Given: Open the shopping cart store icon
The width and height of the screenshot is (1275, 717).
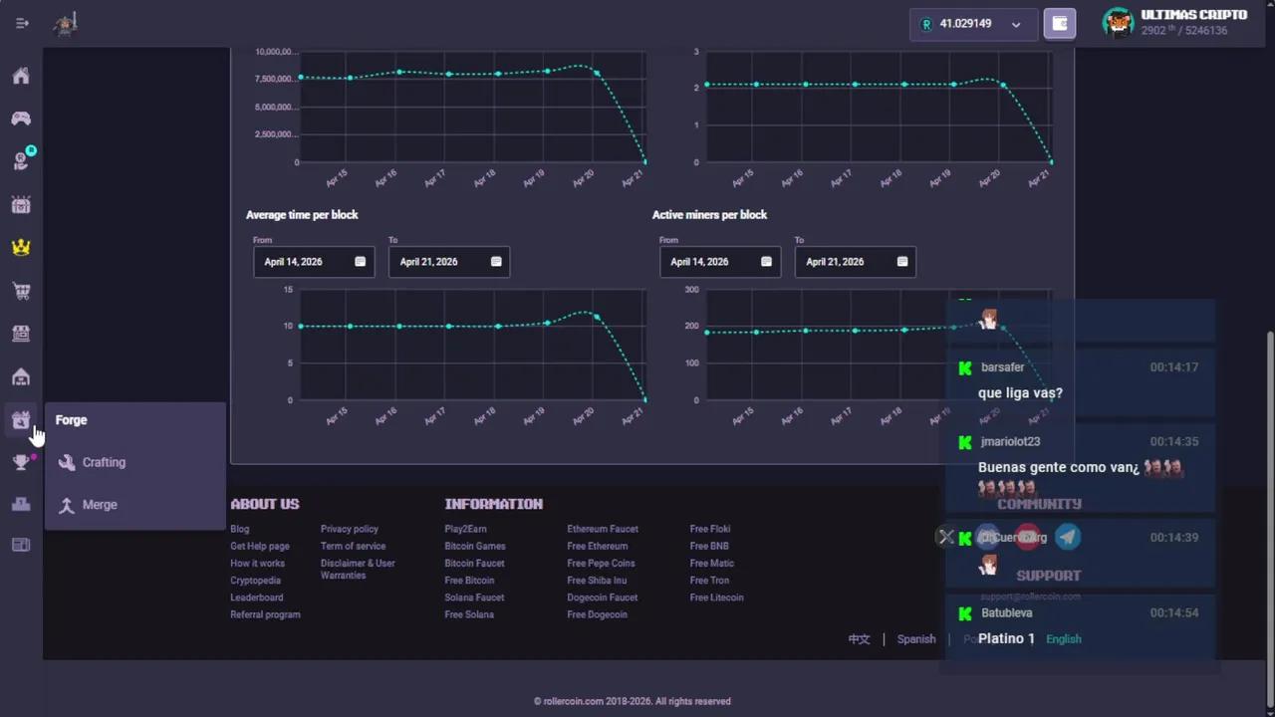Looking at the screenshot, I should (x=21, y=292).
